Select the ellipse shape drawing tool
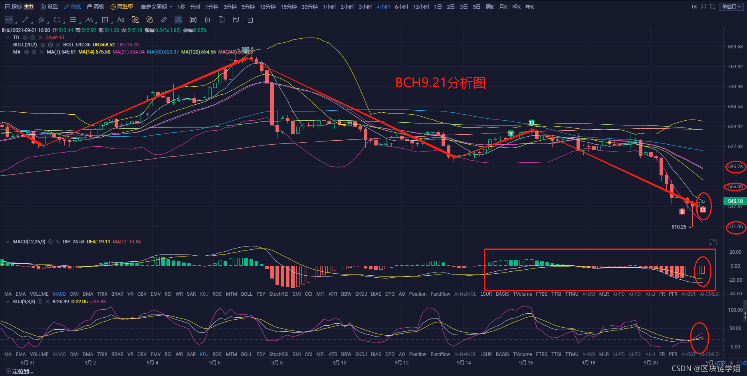The image size is (747, 376). pos(57,20)
